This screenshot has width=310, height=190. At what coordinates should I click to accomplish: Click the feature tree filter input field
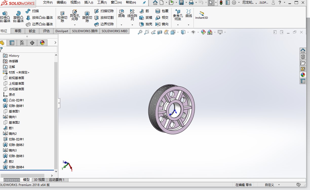pos(30,49)
